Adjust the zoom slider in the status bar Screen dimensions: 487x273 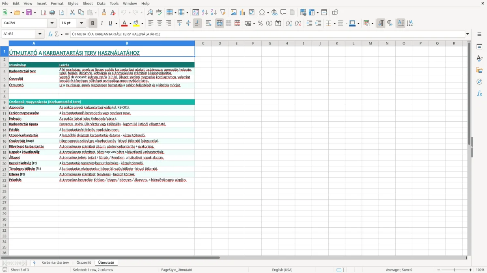point(455,270)
